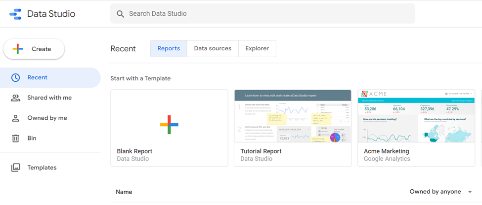The height and width of the screenshot is (205, 482).
Task: Click the dropdown arrow beside Owned by anyone
Action: [470, 192]
